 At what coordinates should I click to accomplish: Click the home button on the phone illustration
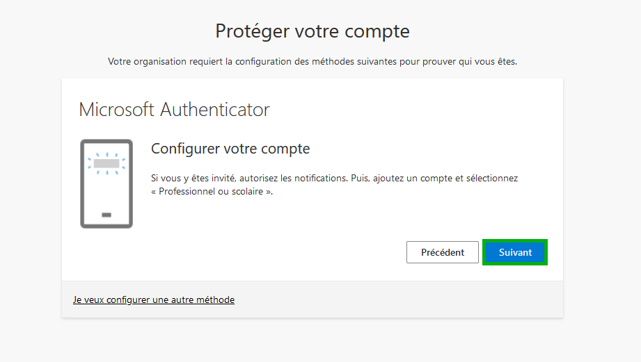click(106, 215)
